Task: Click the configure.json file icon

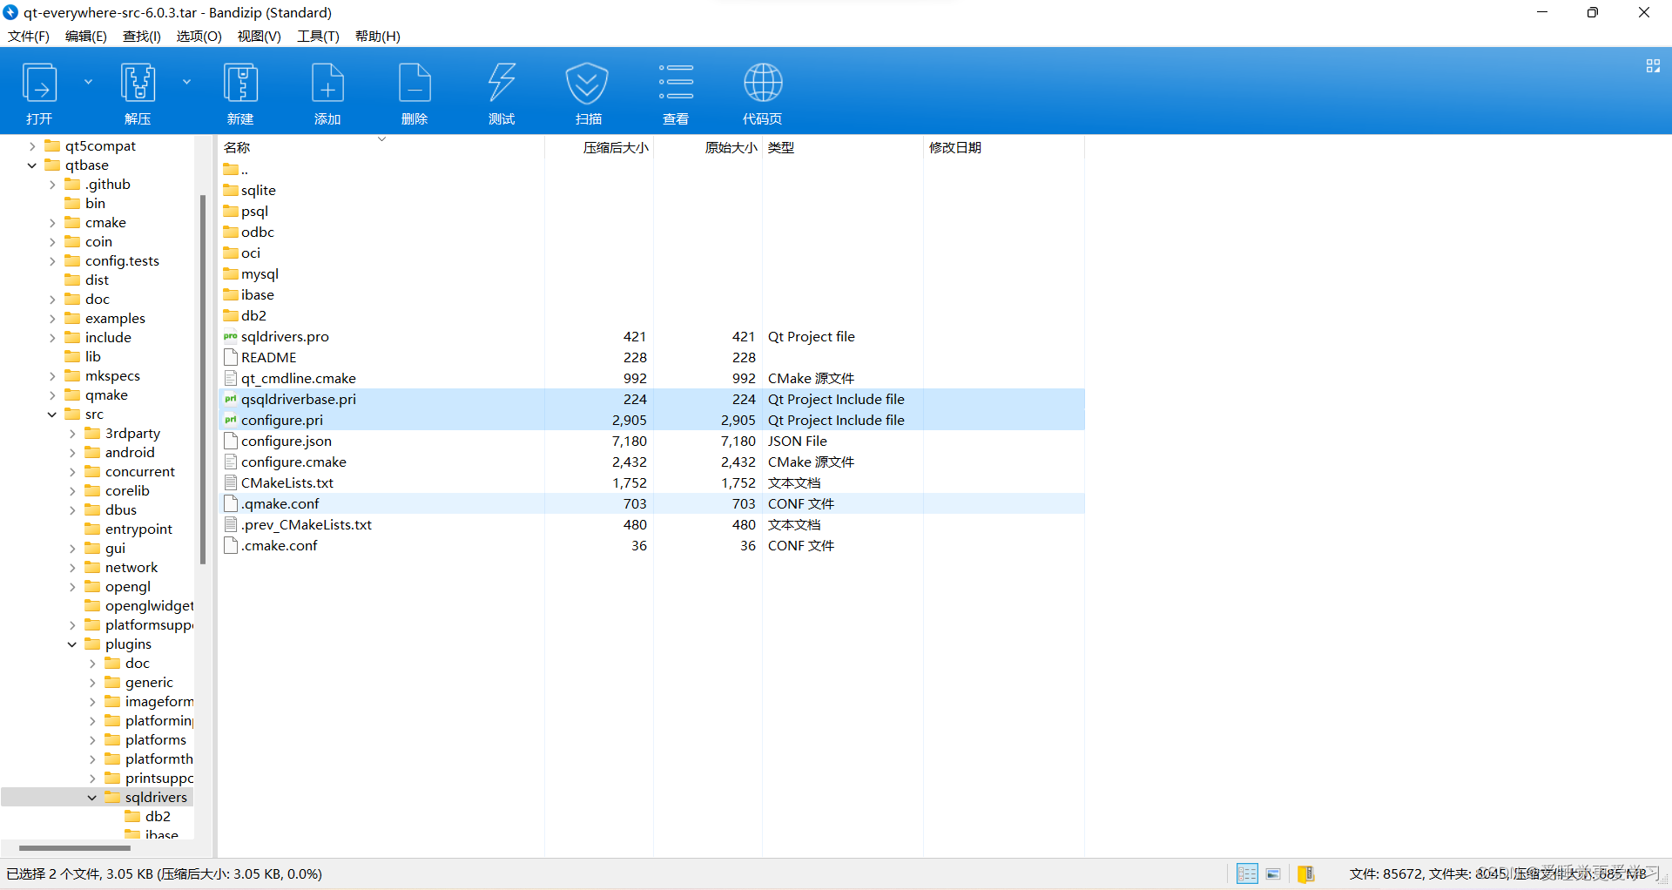Action: point(231,441)
